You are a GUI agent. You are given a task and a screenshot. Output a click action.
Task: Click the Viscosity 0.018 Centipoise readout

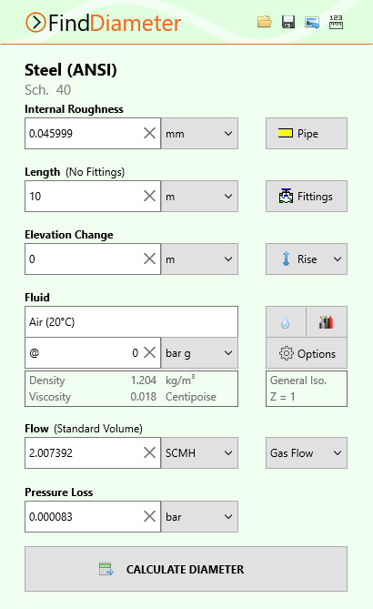pyautogui.click(x=123, y=397)
